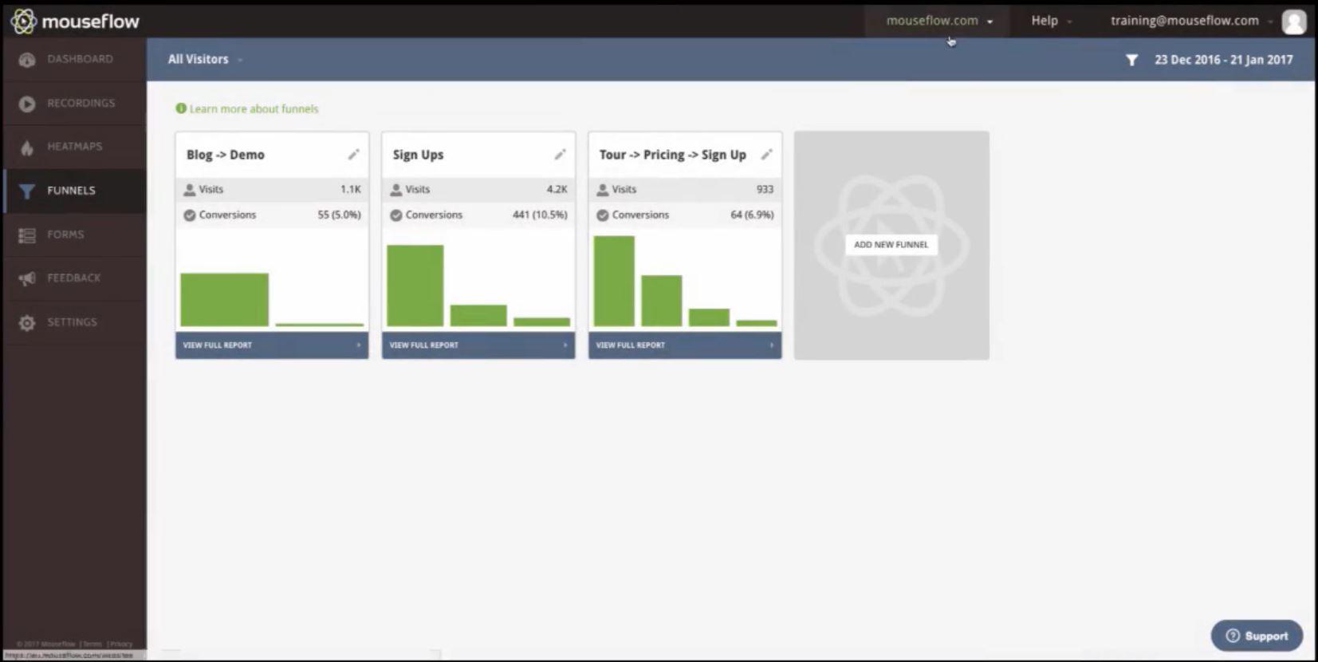Edit the Sign Ups funnel pencil
The height and width of the screenshot is (662, 1318).
tap(560, 155)
